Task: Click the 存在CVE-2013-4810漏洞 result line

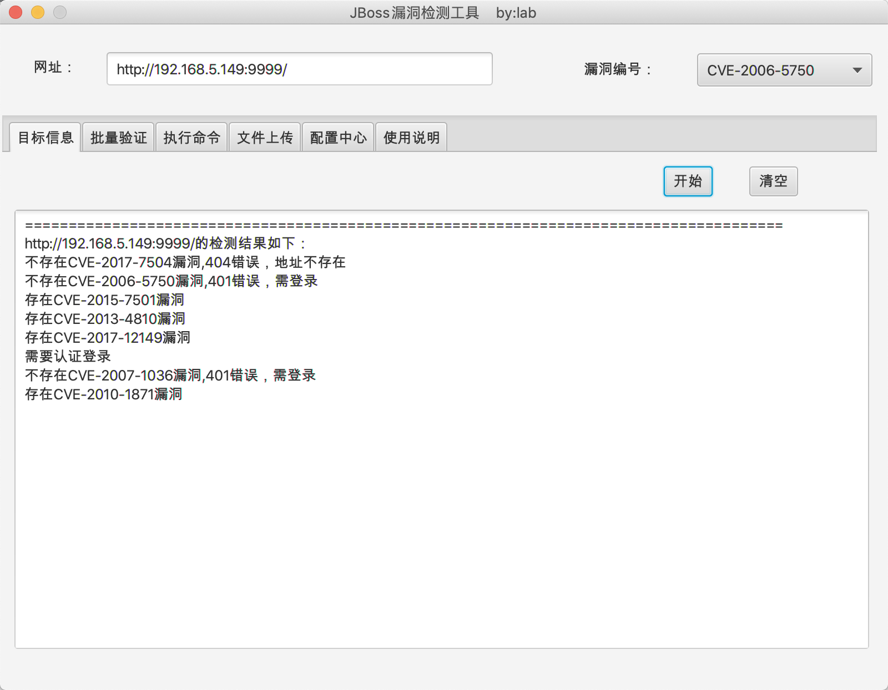Action: point(105,319)
